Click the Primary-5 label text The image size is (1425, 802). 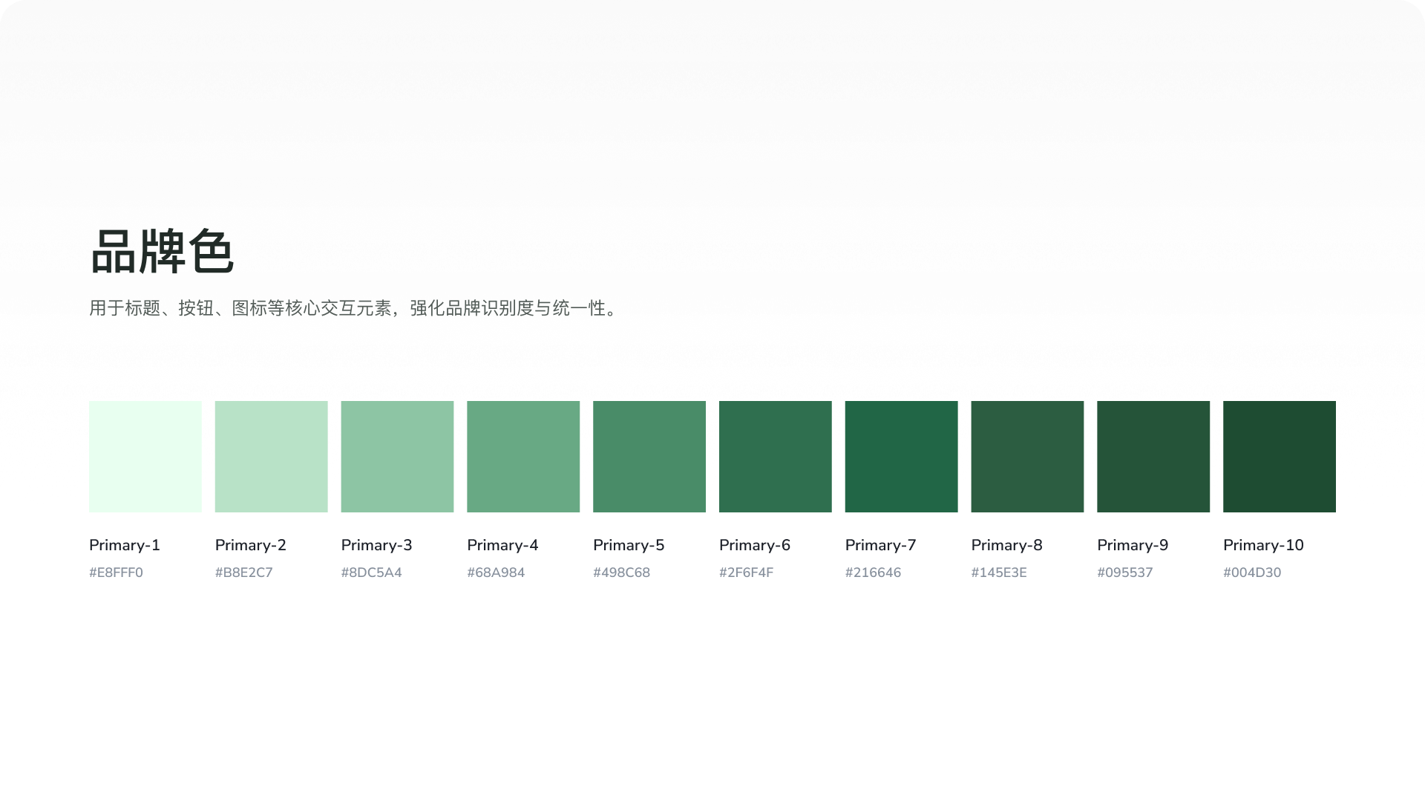point(628,544)
